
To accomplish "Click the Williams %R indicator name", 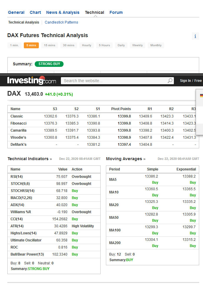I will click(x=21, y=212).
